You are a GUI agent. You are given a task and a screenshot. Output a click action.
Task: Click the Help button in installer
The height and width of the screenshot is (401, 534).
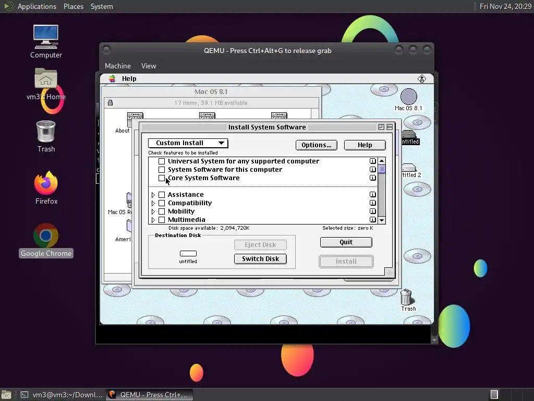pyautogui.click(x=365, y=145)
